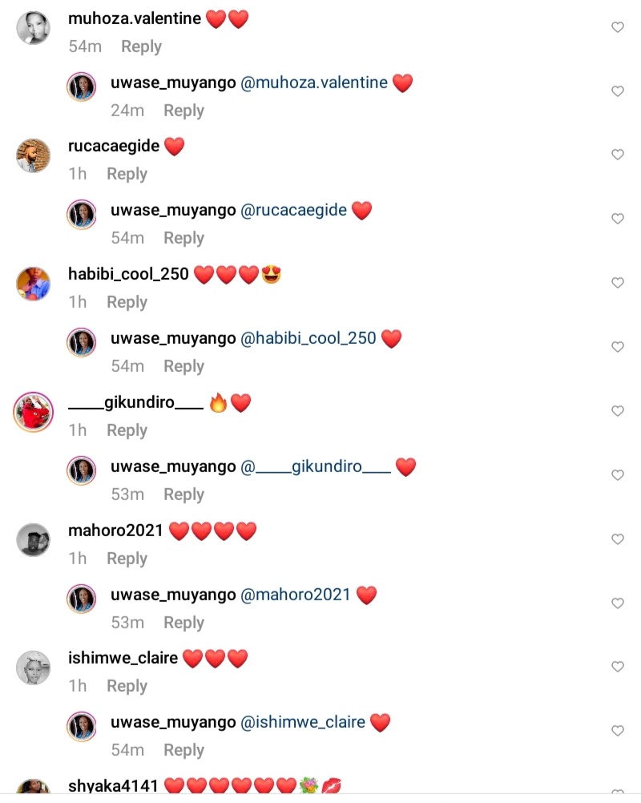Open the @muhoza.valentine mention link

314,83
